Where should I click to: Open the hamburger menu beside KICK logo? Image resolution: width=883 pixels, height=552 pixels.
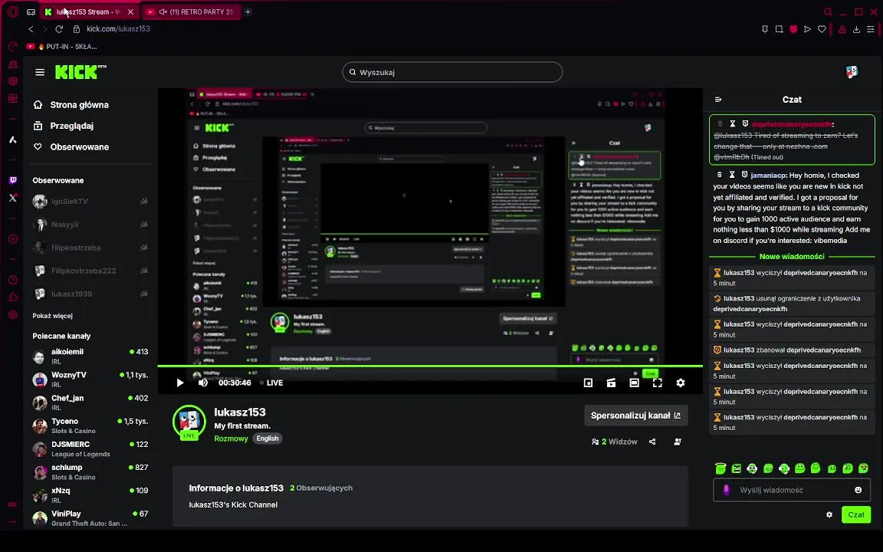click(x=39, y=72)
